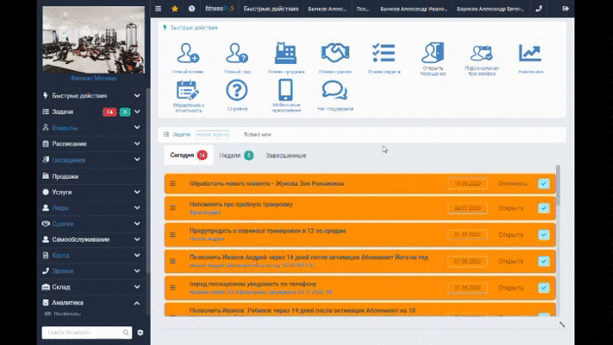Check off the Жукова Зоя Романовна task
Screen dimensions: 613x345
(x=544, y=184)
